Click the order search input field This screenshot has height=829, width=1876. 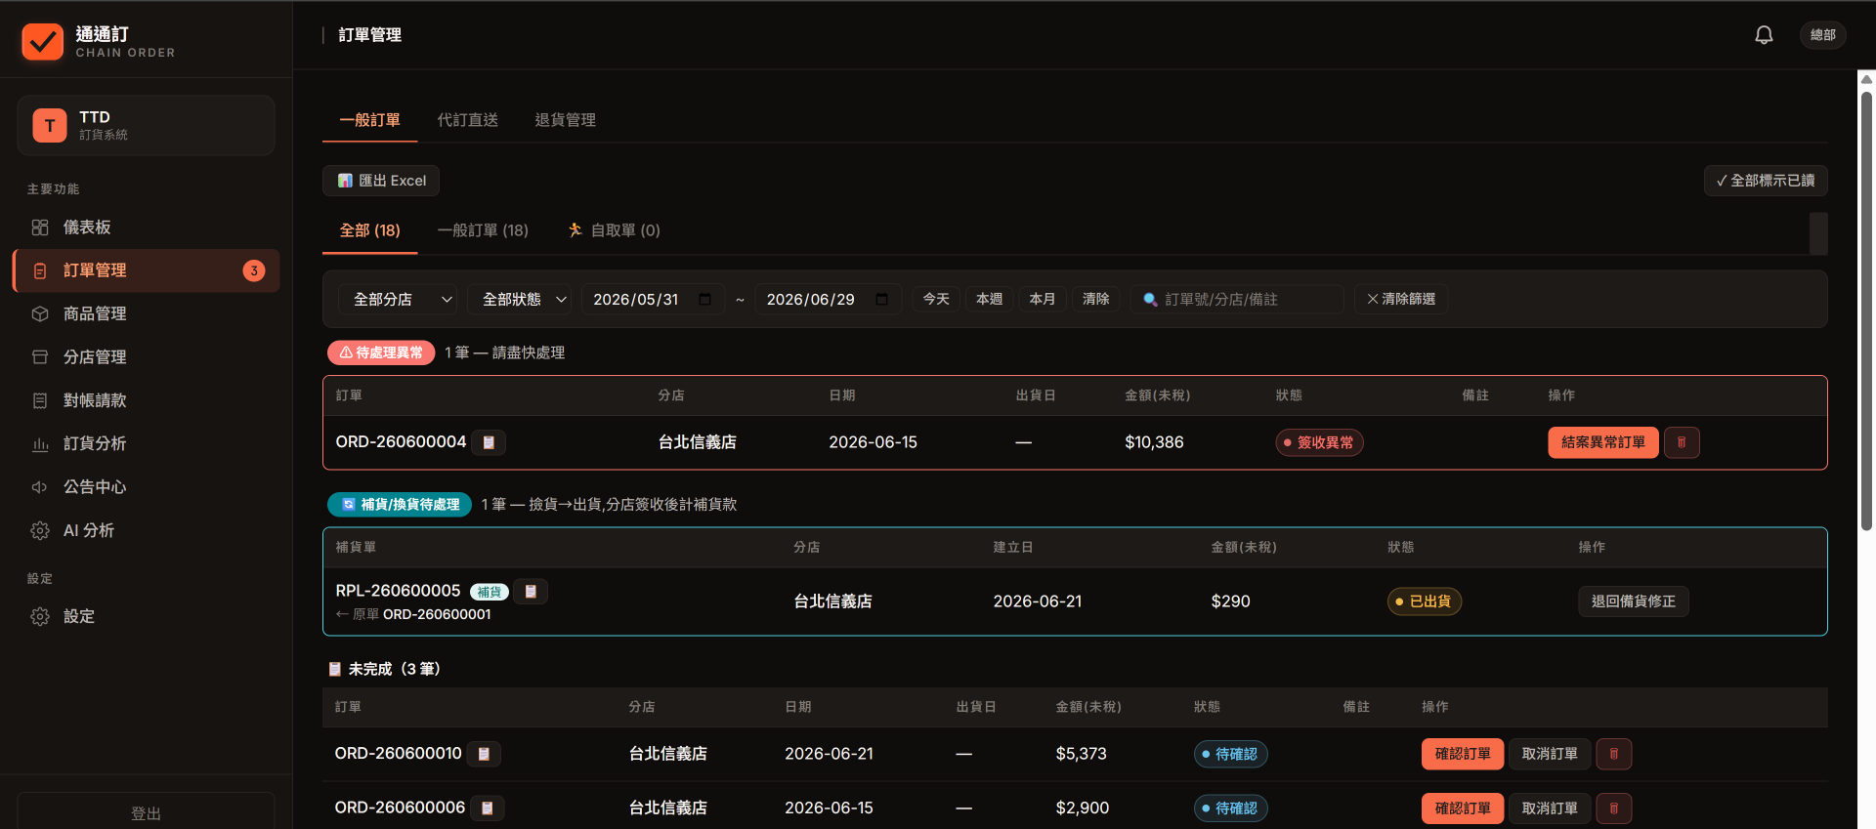[1237, 299]
